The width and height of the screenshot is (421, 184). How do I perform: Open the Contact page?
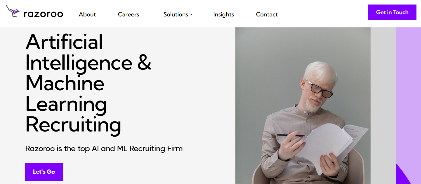point(267,15)
